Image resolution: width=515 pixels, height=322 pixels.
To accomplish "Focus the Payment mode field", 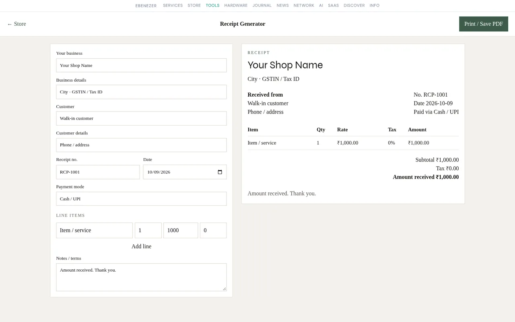I will [141, 199].
